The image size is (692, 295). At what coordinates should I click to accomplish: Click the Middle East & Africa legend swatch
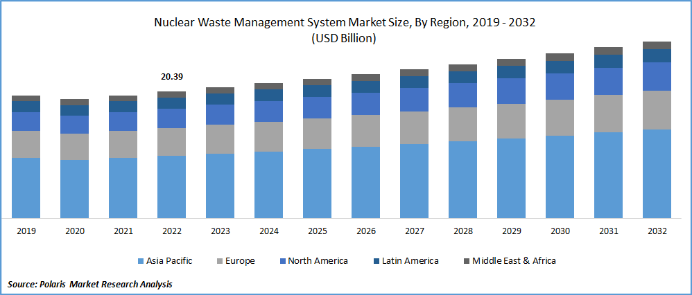pos(466,261)
